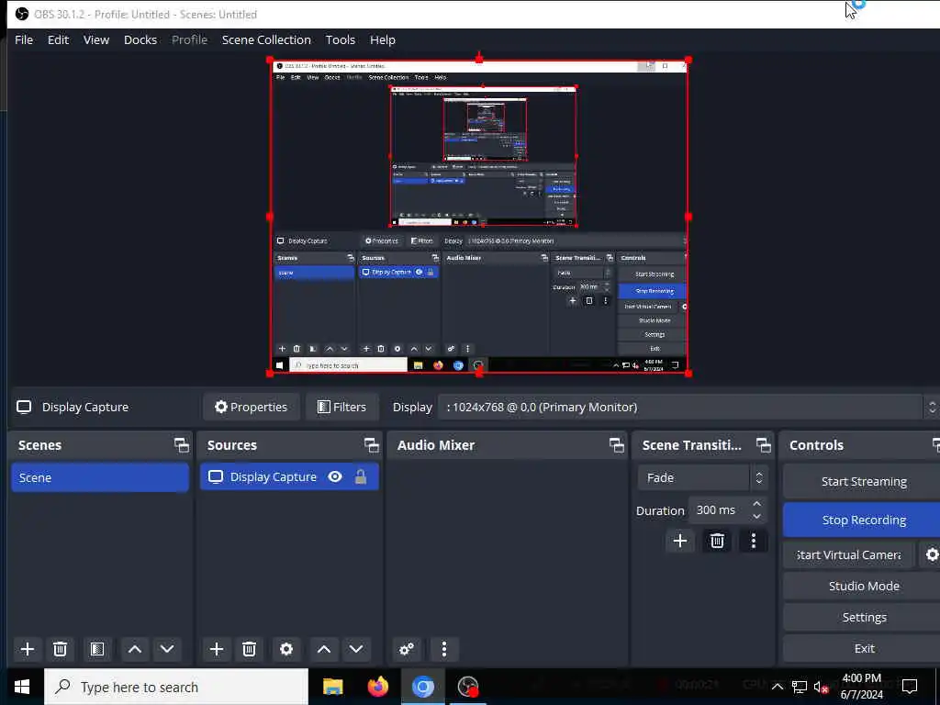Open scene filters icon in Scenes dock
940x705 pixels.
point(97,649)
